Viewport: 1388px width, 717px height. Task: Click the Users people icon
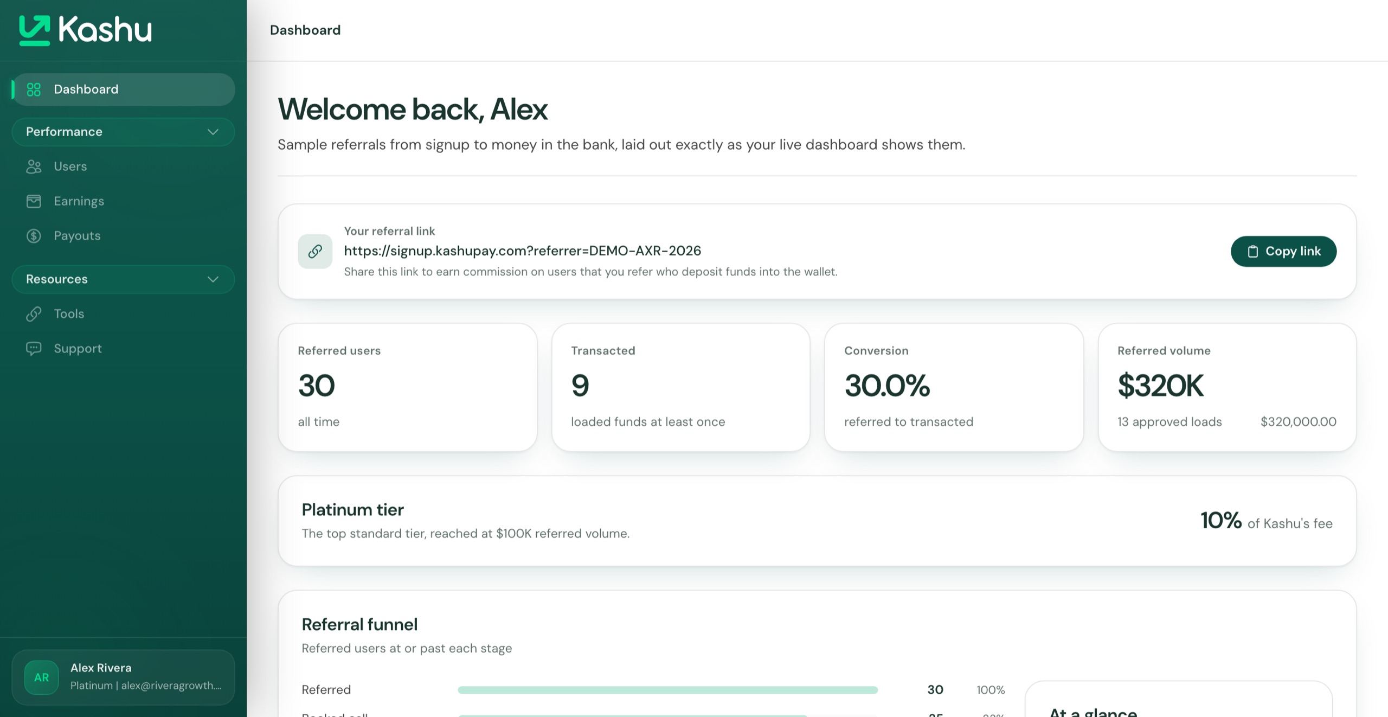coord(34,167)
